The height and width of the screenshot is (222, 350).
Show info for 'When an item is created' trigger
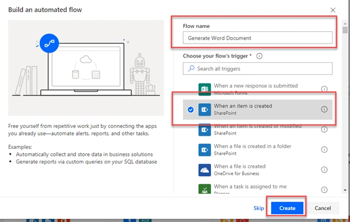point(324,109)
